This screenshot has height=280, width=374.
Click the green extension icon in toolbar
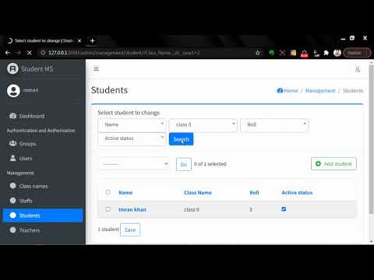[x=271, y=53]
